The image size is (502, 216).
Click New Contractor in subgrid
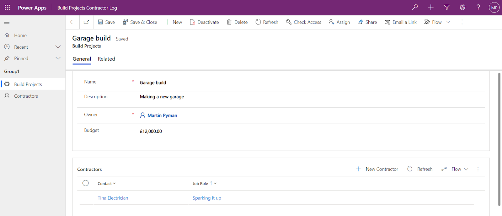tap(377, 169)
